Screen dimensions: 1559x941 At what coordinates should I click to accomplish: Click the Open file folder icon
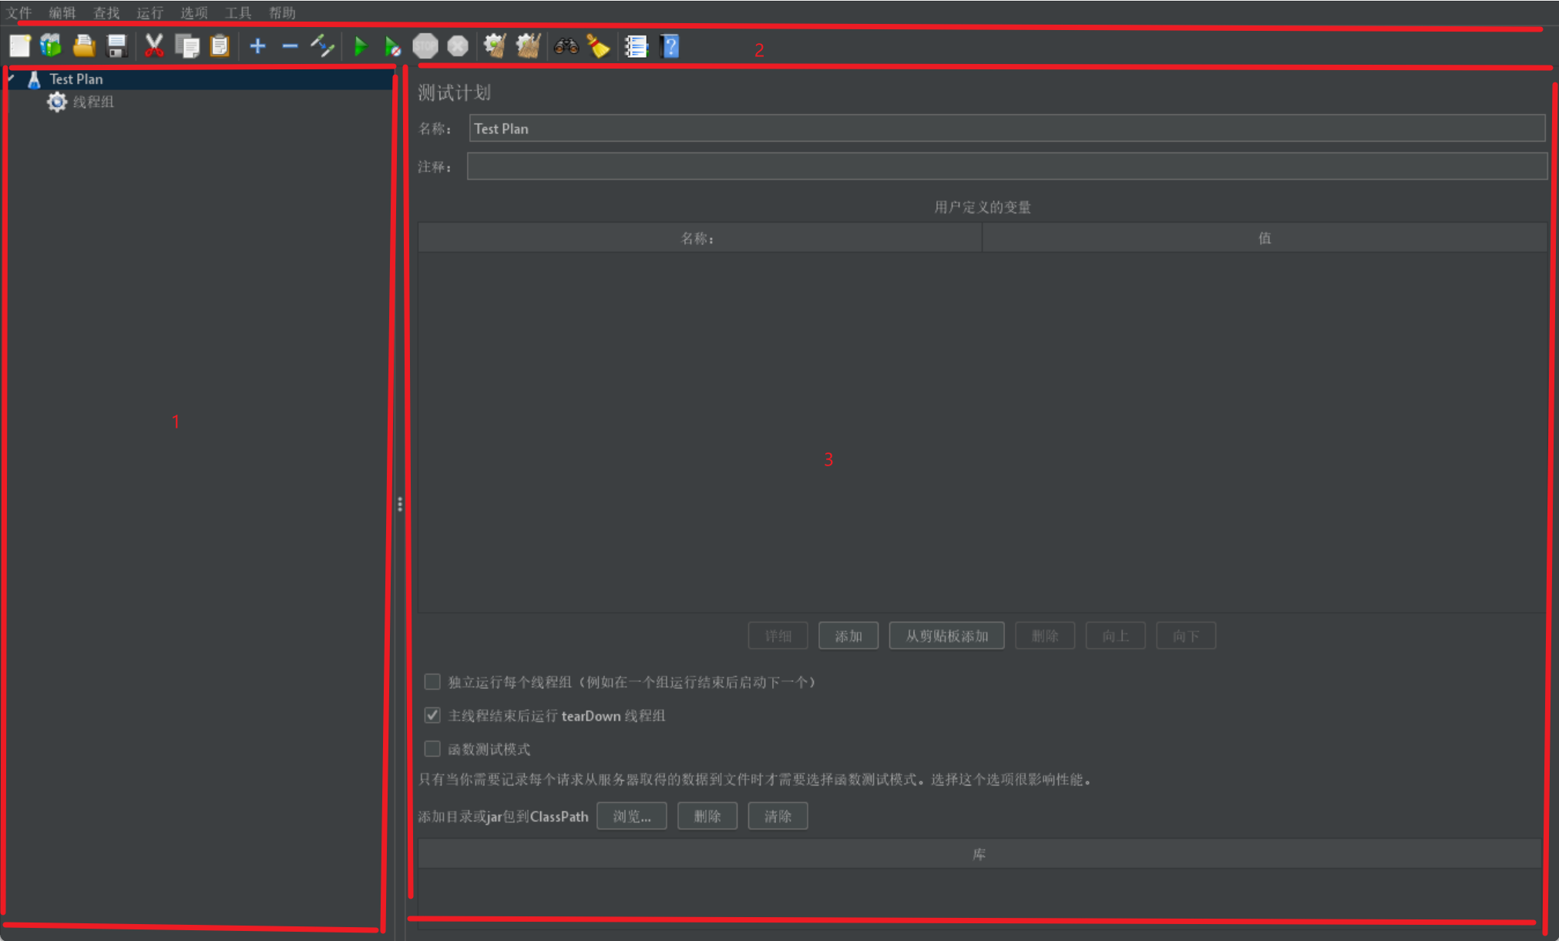(x=84, y=46)
